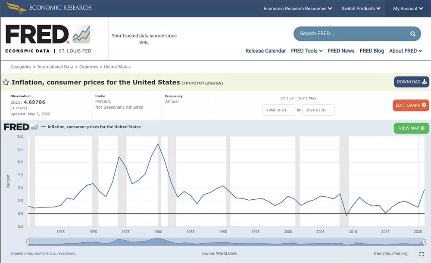Open Countries breadcrumb link
The height and width of the screenshot is (263, 431).
point(88,67)
